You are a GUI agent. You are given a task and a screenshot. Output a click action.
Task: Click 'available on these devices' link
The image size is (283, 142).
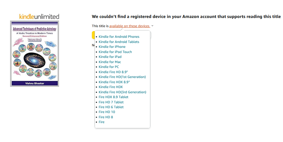coord(129,26)
